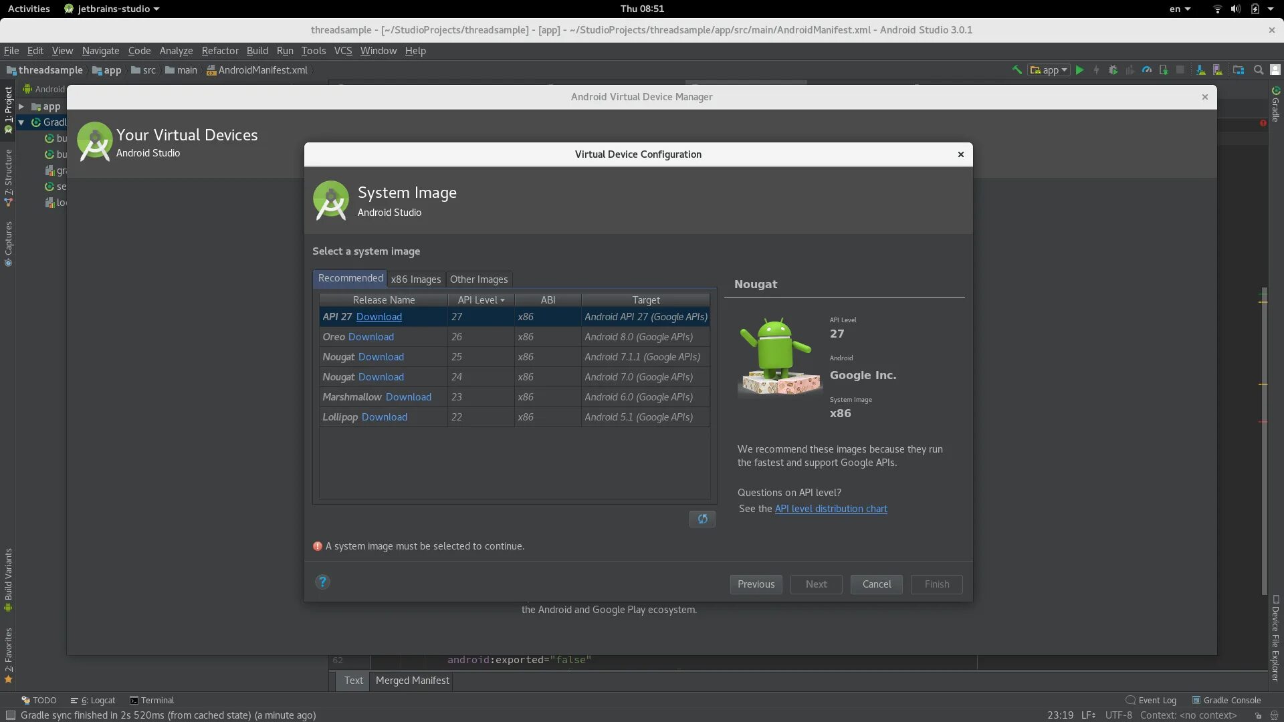The width and height of the screenshot is (1284, 722).
Task: Cancel the Virtual Device Configuration dialog
Action: point(876,584)
